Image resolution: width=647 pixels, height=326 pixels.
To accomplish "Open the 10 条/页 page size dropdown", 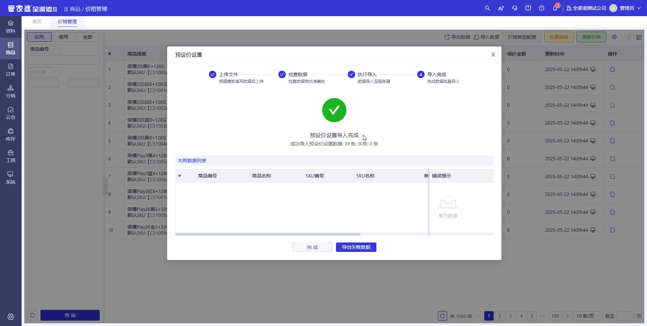I will pos(588,316).
